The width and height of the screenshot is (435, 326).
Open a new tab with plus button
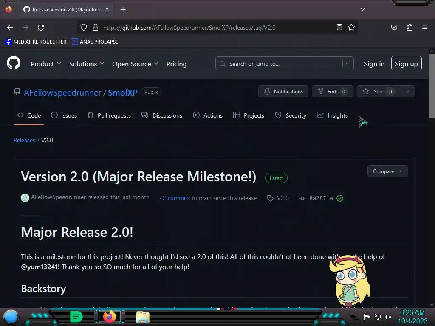[x=123, y=10]
